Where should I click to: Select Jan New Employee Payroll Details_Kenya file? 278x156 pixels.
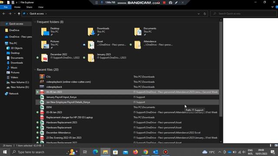point(127,102)
